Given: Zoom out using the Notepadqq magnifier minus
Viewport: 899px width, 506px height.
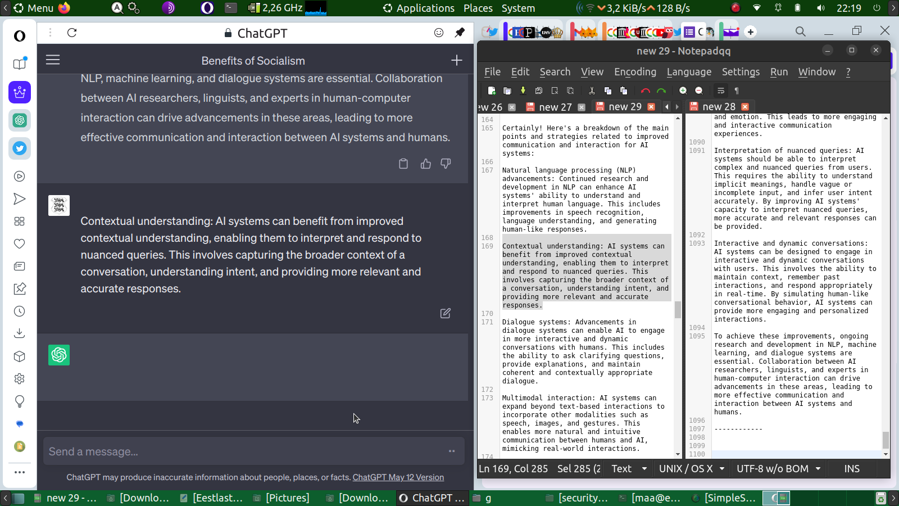Looking at the screenshot, I should pyautogui.click(x=698, y=91).
